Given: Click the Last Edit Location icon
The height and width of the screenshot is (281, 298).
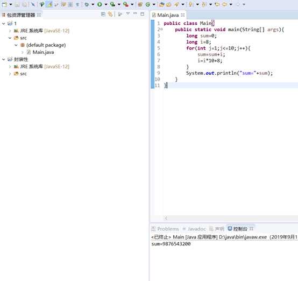Looking at the screenshot, I should (x=217, y=4).
